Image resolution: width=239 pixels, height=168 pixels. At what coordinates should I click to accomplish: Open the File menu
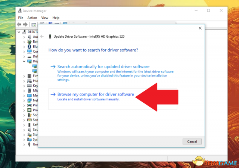pyautogui.click(x=21, y=18)
